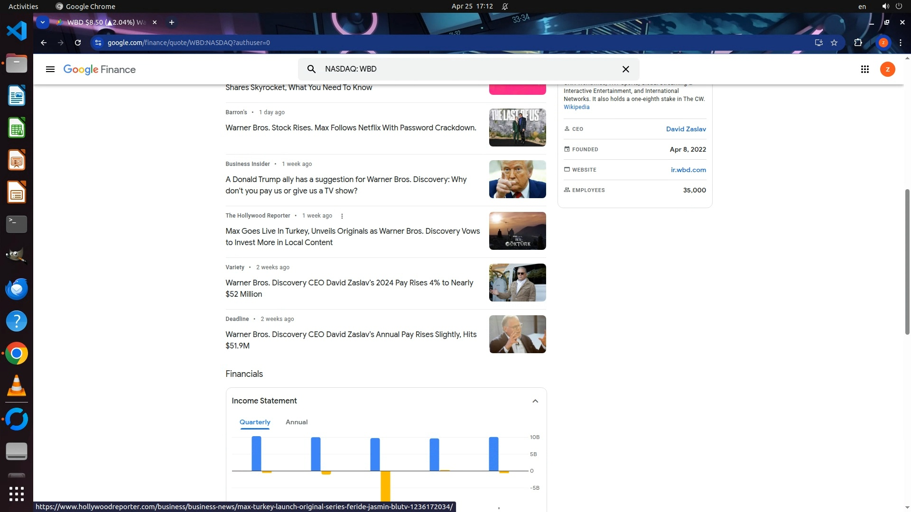Screen dimensions: 911x512
Task: Visit the ir.wbd.com website link
Action: 688,170
